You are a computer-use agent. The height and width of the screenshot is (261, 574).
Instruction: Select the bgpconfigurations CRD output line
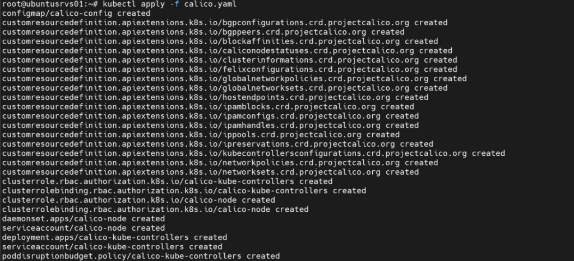224,22
